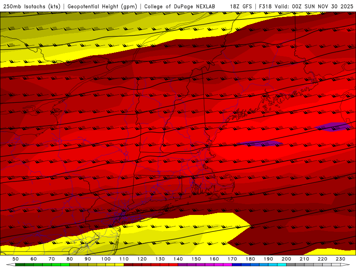This screenshot has height=267, width=356.
Task: Select the 140 label on the color scale
Action: click(178, 259)
